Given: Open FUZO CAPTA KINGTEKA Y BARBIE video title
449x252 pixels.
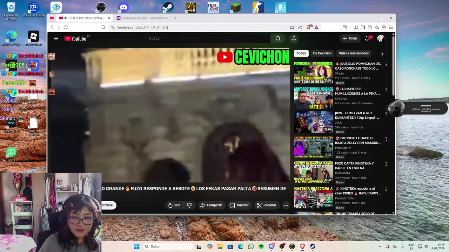Looking at the screenshot, I should 354,166.
